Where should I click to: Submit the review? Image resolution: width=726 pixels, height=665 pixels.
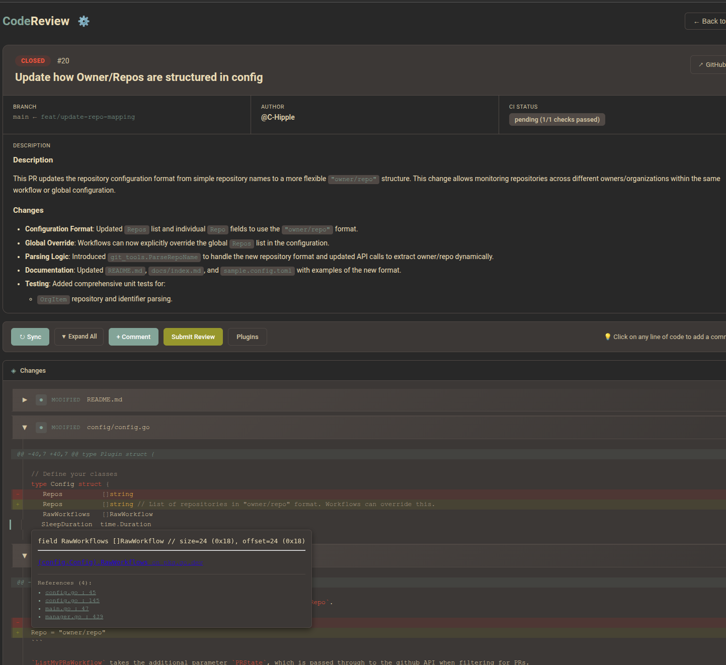tap(193, 337)
